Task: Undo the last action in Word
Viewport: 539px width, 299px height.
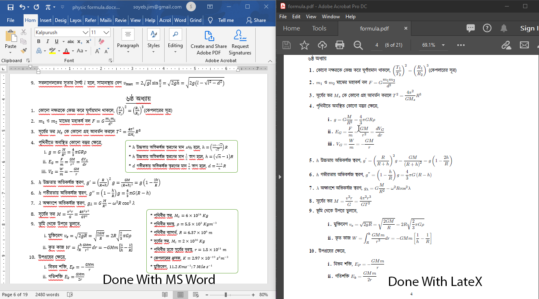Action: click(22, 7)
